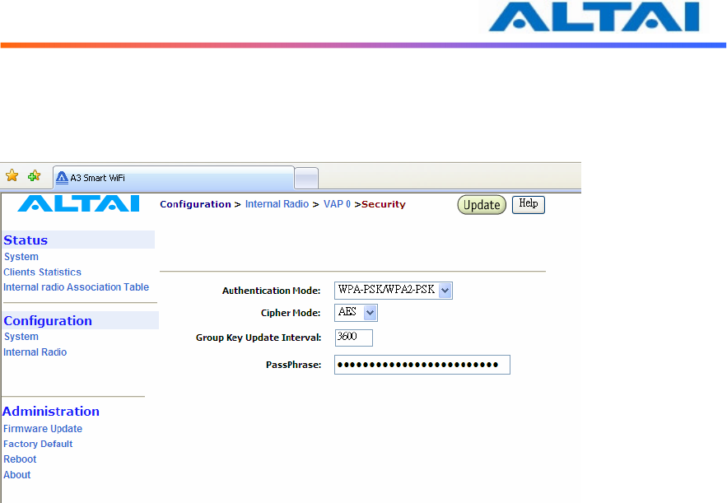Screen dimensions: 727x503
Task: Select the A3 Smart WiFi browser tab
Action: [x=174, y=178]
